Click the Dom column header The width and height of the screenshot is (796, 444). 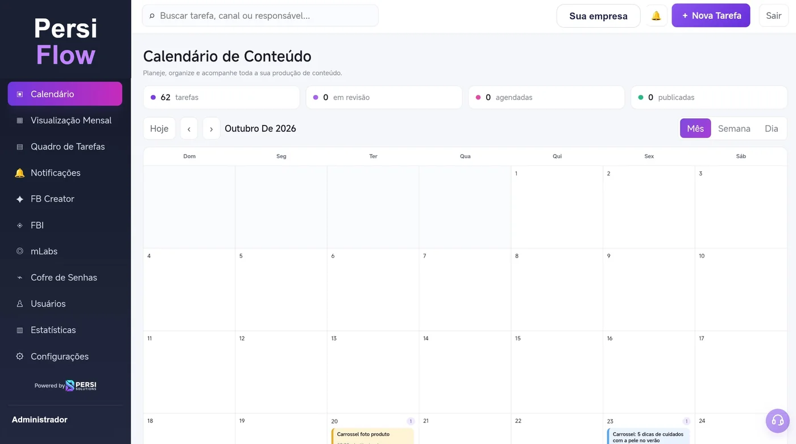[x=189, y=156]
